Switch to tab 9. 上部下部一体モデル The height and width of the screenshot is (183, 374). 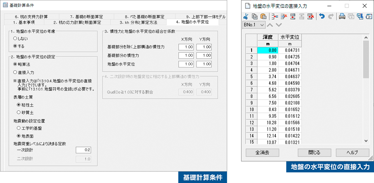[201, 16]
